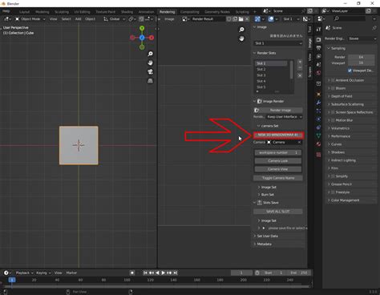Screen dimensions: 380x295
Task: Open Particles properties tab icon
Action: point(318,111)
